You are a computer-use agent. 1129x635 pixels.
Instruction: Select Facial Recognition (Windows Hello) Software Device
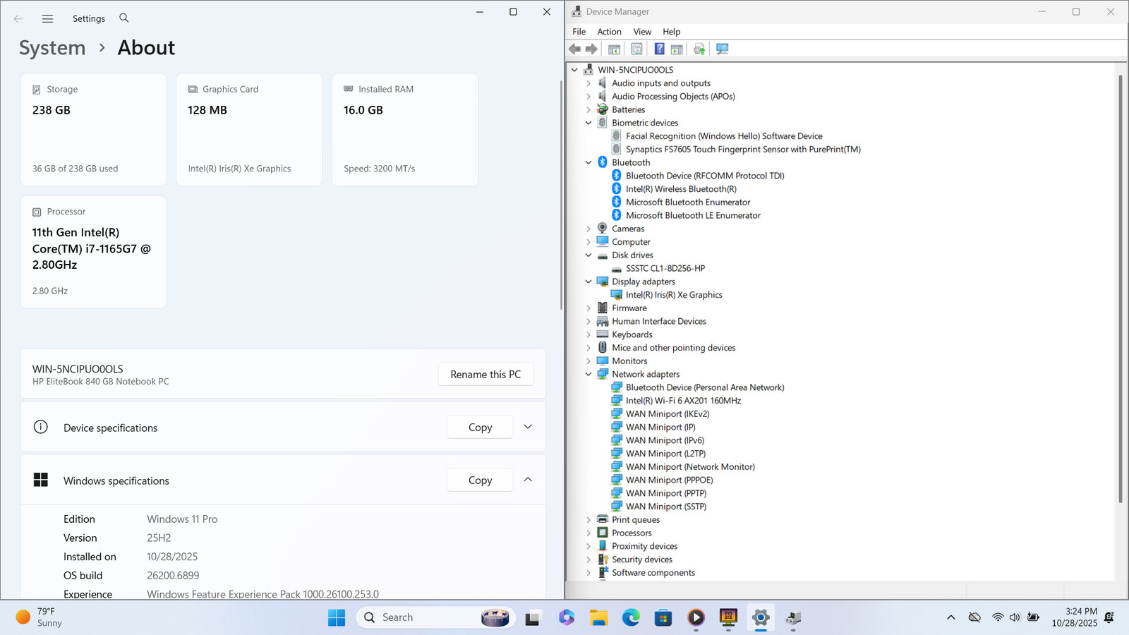[x=724, y=136]
